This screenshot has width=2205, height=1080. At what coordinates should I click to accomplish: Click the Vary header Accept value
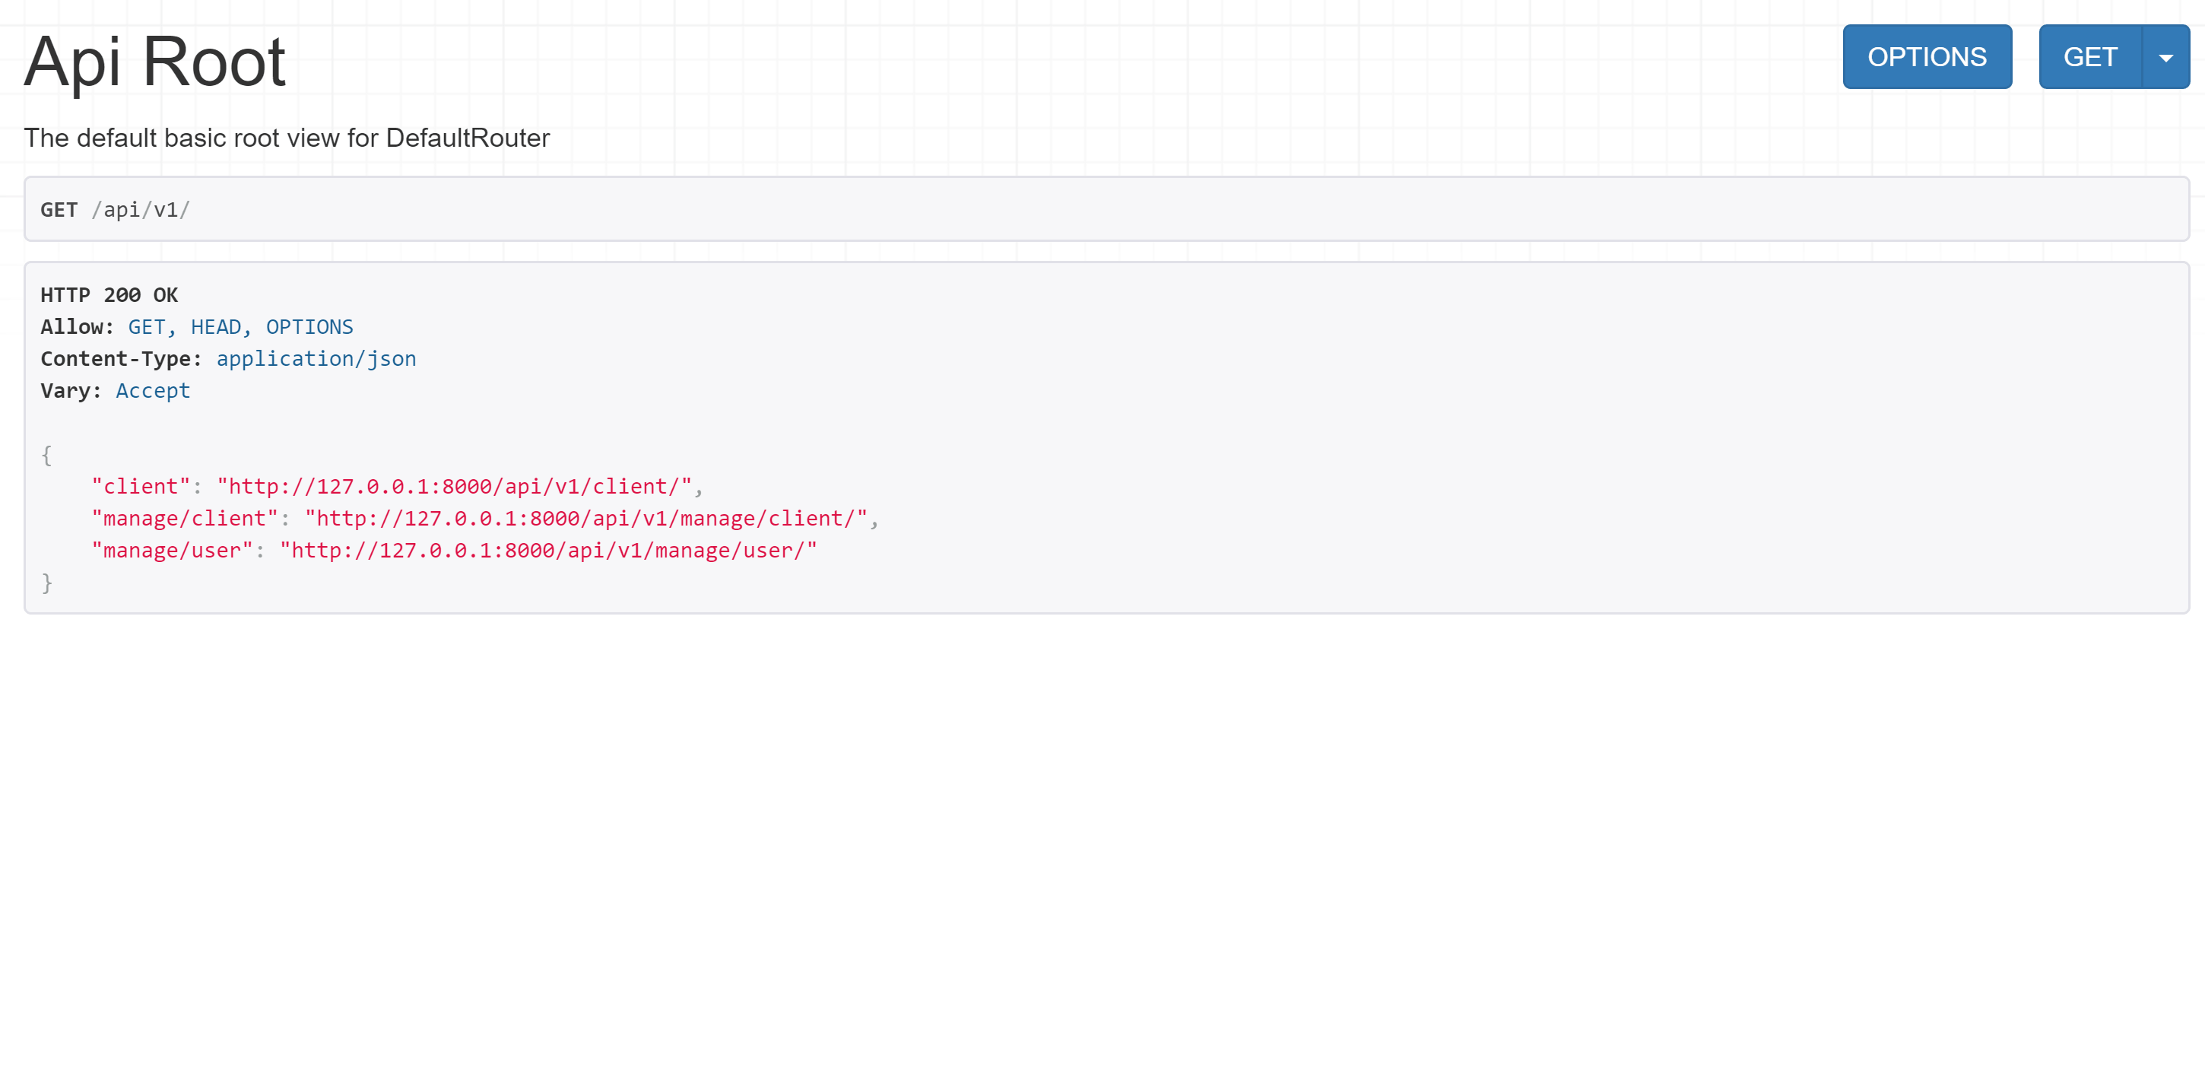pyautogui.click(x=154, y=390)
